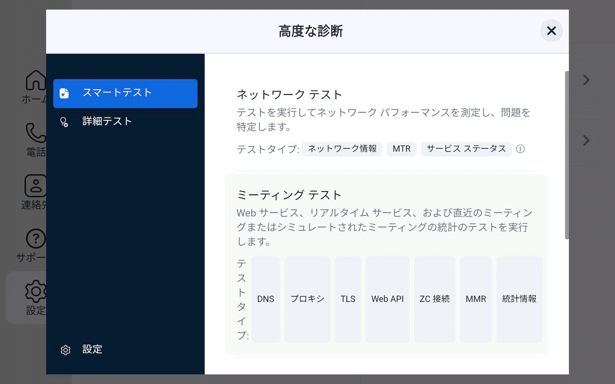Open the 設定 gear at sidebar bottom

coord(65,350)
